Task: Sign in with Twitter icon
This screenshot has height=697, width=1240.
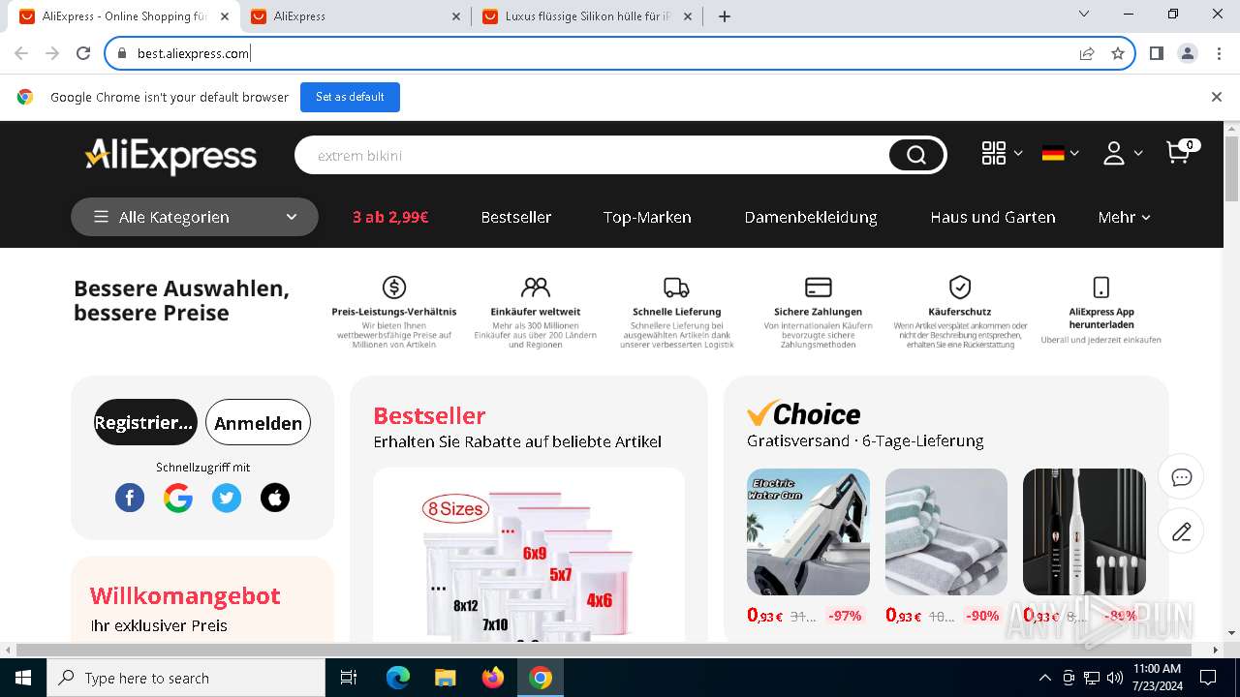Action: click(x=227, y=498)
